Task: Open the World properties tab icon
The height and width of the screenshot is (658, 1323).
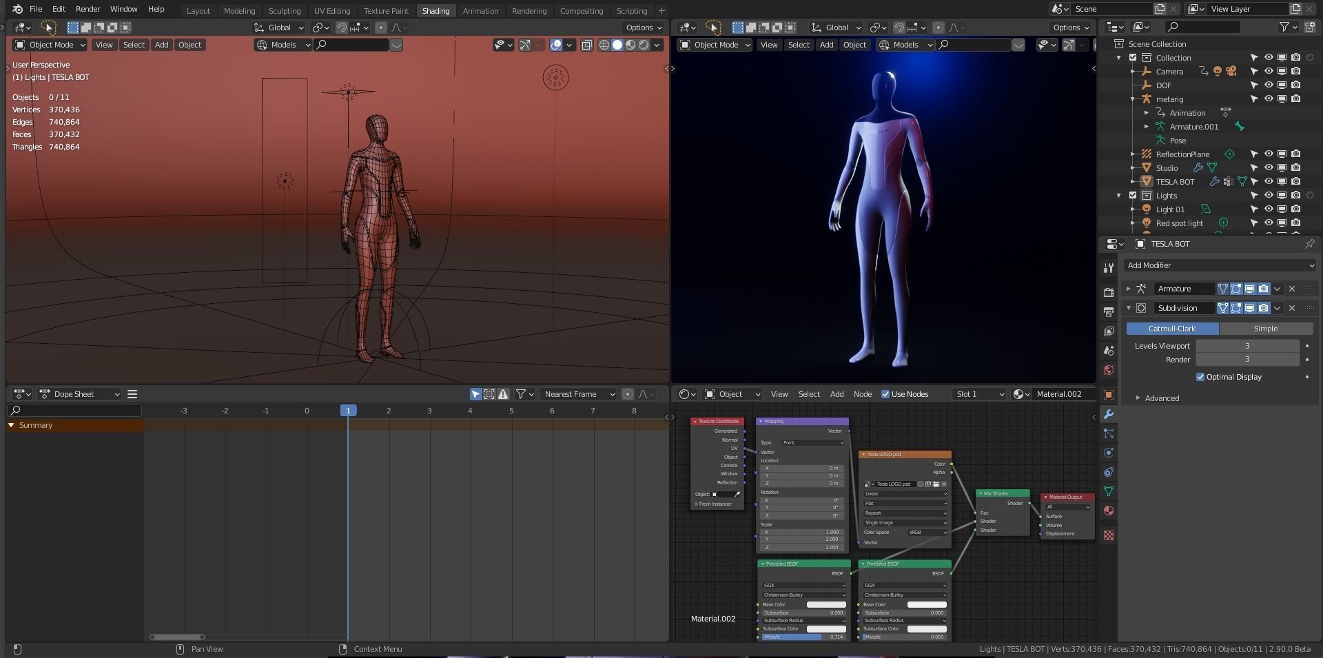Action: pos(1108,370)
